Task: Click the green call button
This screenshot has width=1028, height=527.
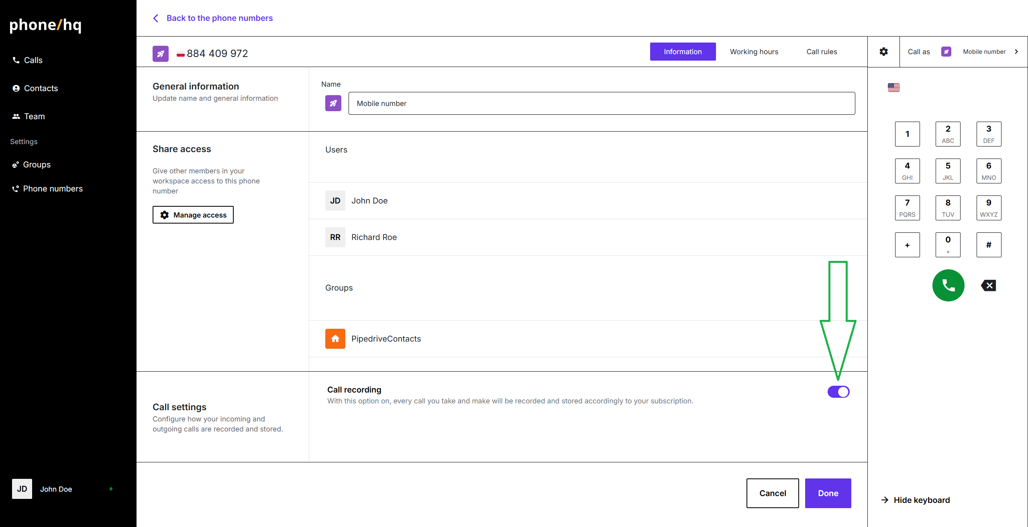Action: tap(948, 285)
